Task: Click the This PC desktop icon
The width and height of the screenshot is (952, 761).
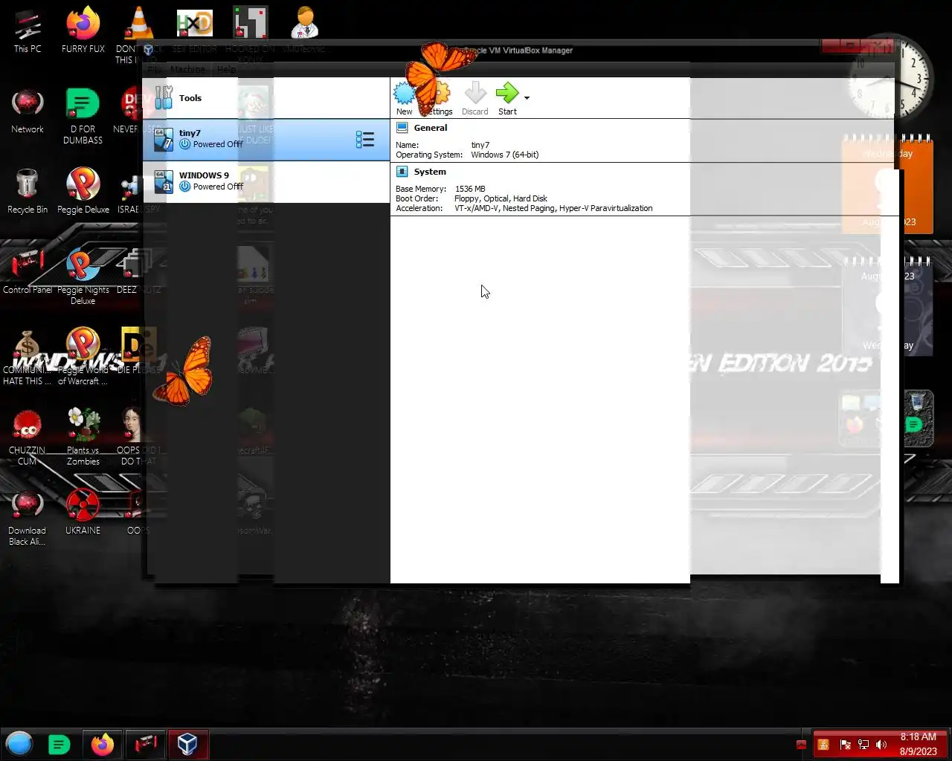Action: coord(28,31)
